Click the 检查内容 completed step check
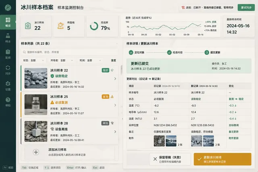Image resolution: width=258 pixels, height=172 pixels. tap(169, 52)
